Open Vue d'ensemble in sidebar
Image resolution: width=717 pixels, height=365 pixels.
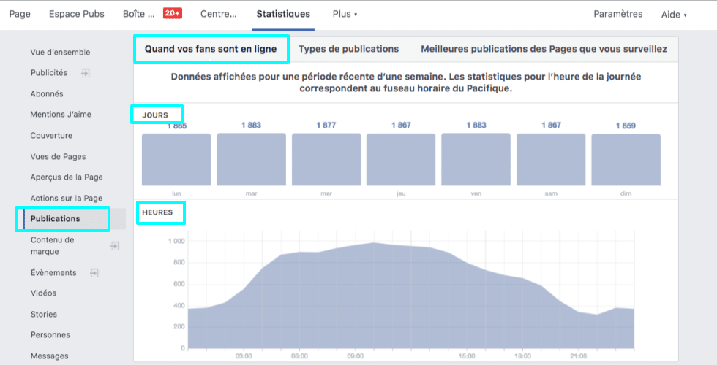(60, 53)
